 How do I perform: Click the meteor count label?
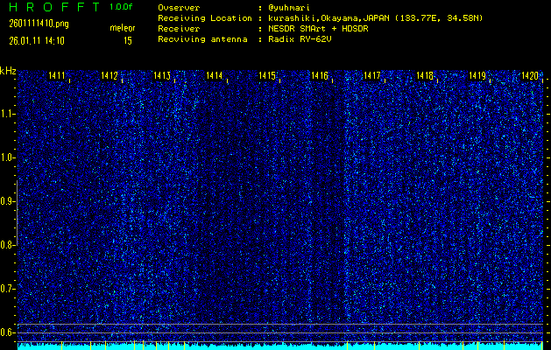point(123,28)
